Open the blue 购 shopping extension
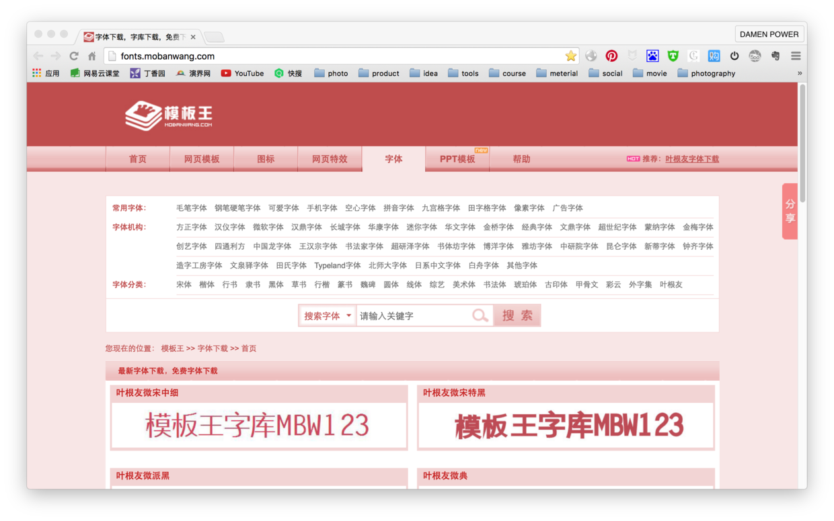Image resolution: width=834 pixels, height=521 pixels. point(714,56)
